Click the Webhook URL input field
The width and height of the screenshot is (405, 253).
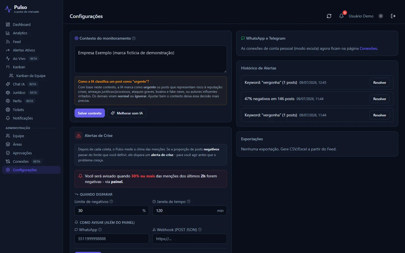tap(190, 239)
